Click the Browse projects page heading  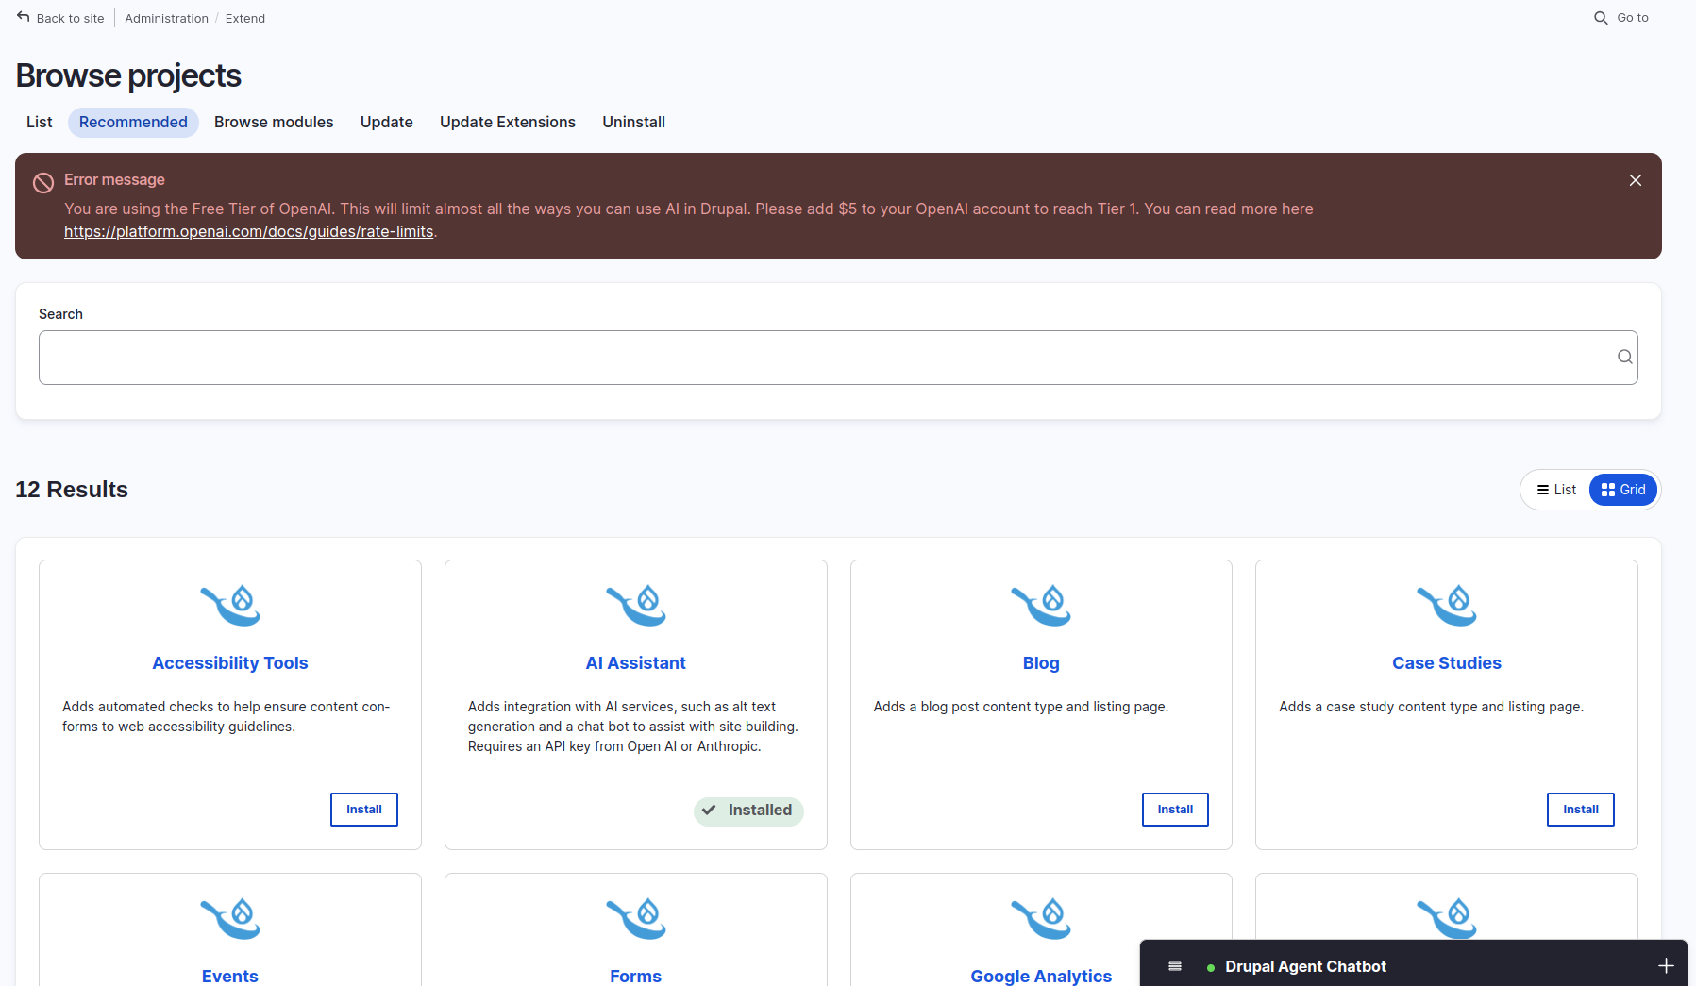pos(128,75)
